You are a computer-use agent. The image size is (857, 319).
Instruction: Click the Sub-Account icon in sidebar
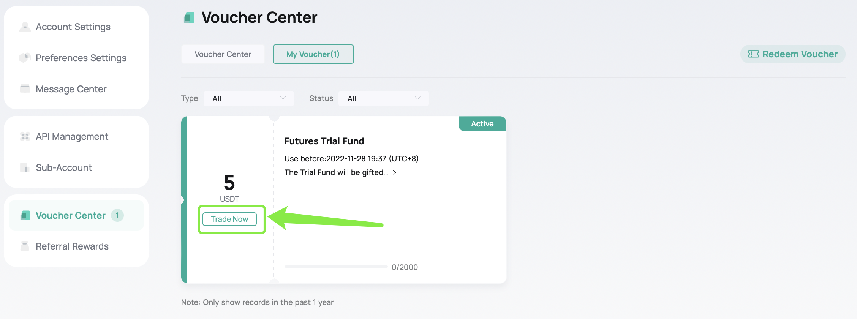pyautogui.click(x=25, y=167)
